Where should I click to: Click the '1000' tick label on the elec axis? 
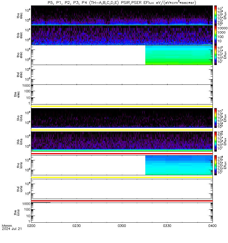26,85
